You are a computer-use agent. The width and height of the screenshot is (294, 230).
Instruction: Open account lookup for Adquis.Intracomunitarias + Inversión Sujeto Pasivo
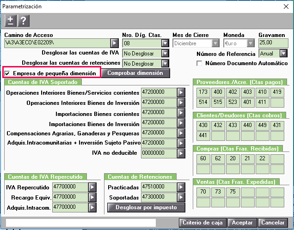(x=181, y=143)
